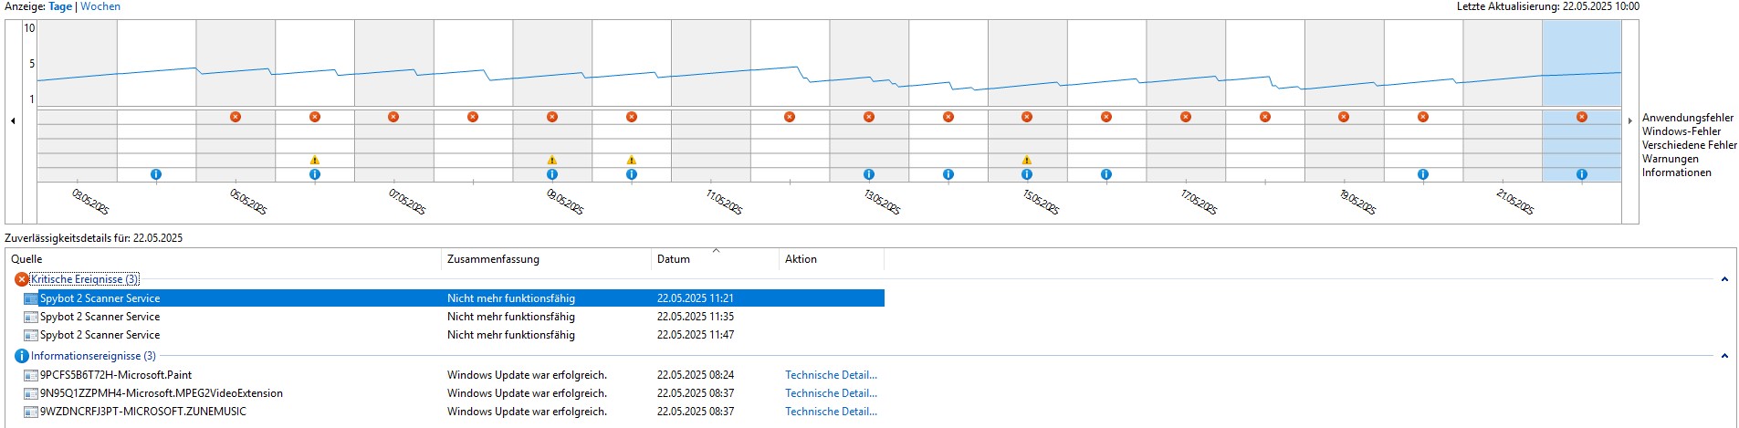Select application error icon for 05.05.2025
Image resolution: width=1739 pixels, height=428 pixels.
click(x=236, y=117)
